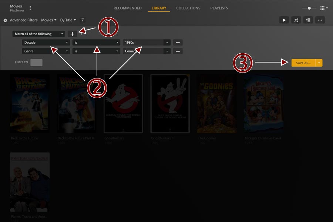Expand the Save As arrow menu
Image resolution: width=333 pixels, height=222 pixels.
319,63
